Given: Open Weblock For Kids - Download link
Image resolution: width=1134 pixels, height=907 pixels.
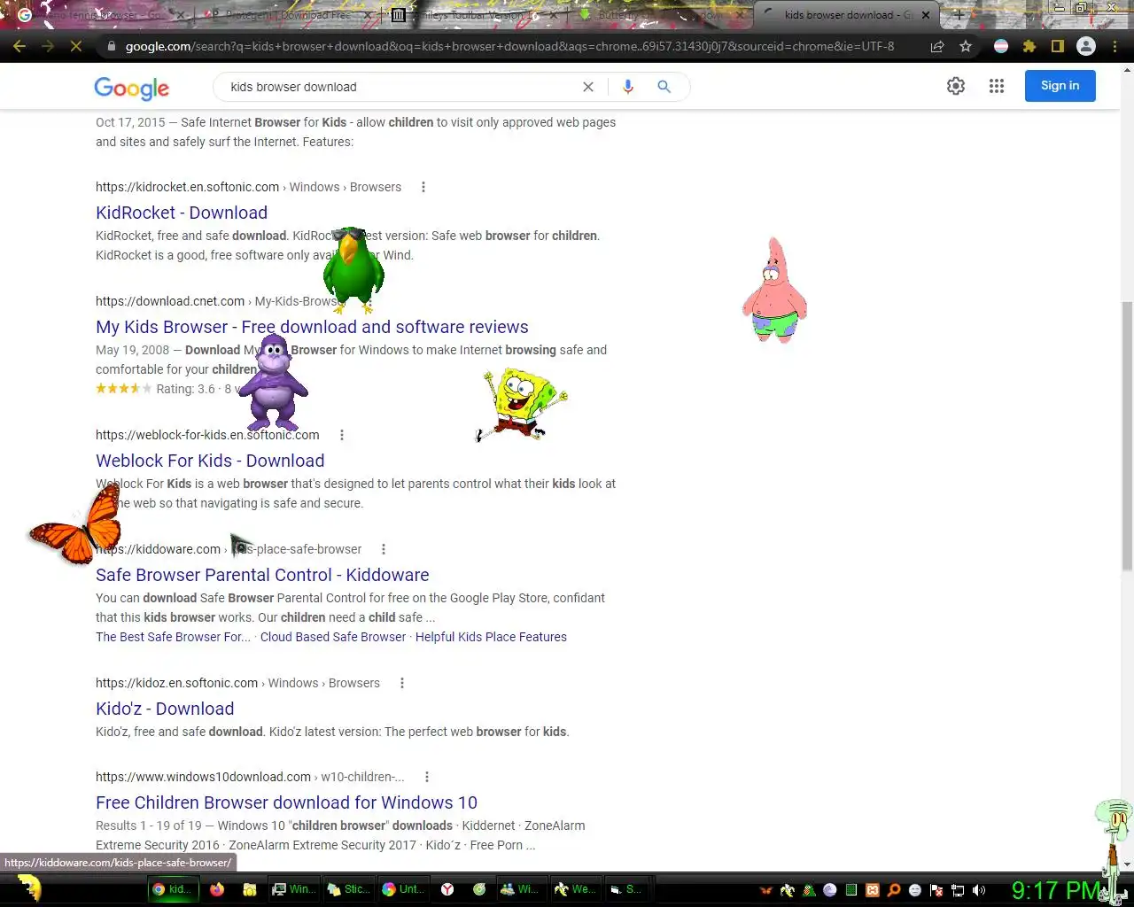Looking at the screenshot, I should (x=210, y=461).
